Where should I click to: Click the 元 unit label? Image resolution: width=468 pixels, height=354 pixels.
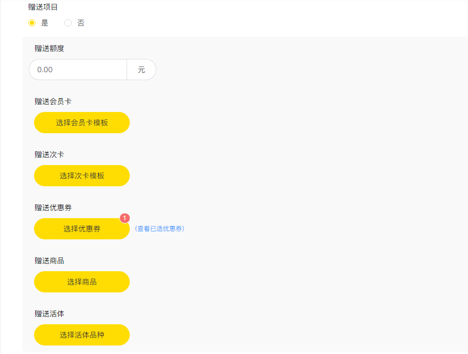click(141, 70)
